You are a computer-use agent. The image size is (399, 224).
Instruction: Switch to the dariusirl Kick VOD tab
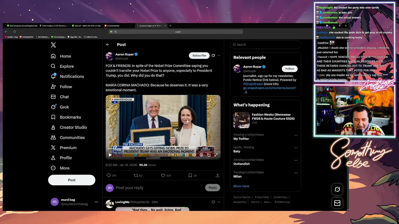[87, 26]
